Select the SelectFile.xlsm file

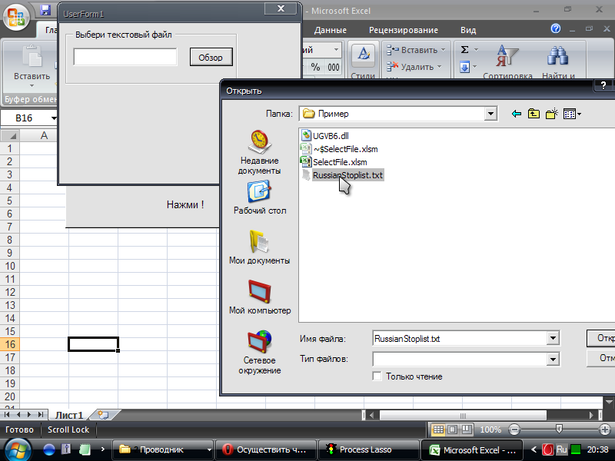pyautogui.click(x=334, y=162)
